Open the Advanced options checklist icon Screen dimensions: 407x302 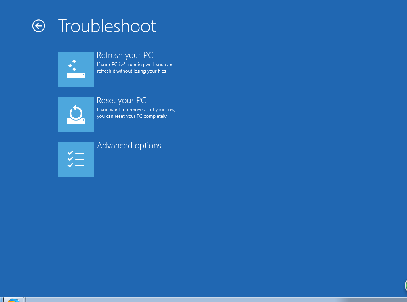[x=76, y=160]
